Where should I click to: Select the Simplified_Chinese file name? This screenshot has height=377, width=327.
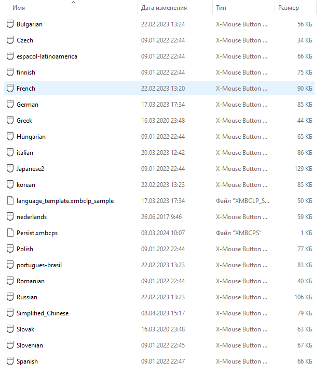43,313
